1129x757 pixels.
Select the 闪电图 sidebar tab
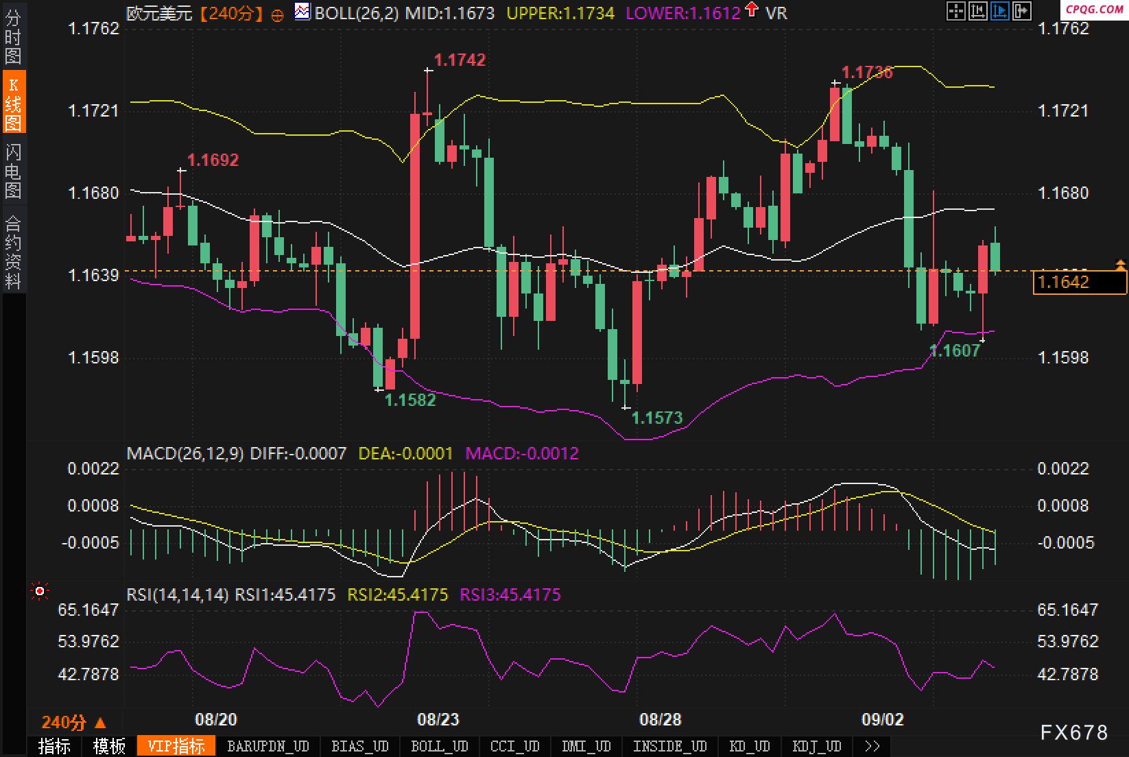click(x=13, y=171)
